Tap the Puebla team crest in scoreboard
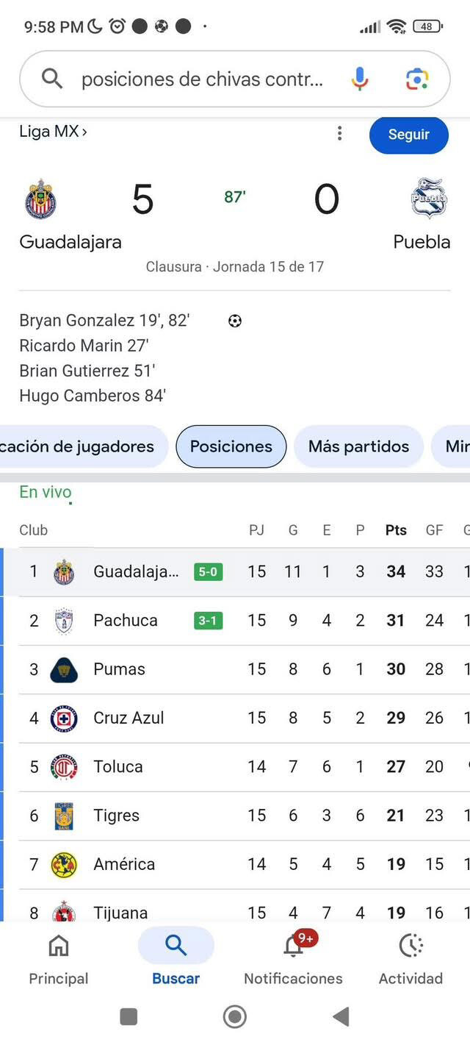 [429, 199]
